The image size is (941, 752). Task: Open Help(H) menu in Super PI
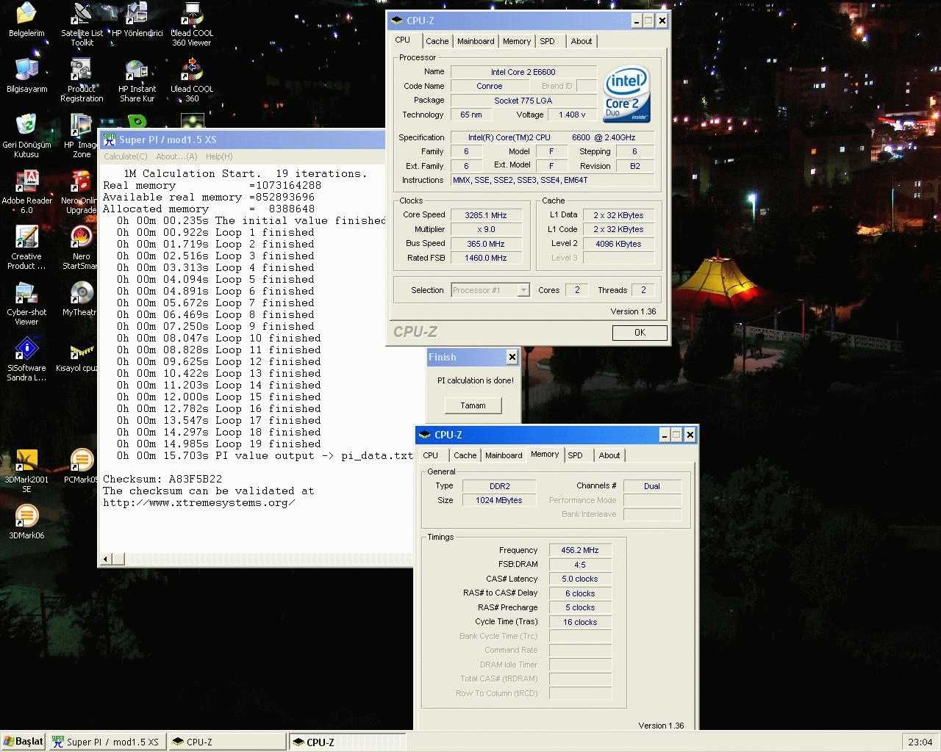219,156
